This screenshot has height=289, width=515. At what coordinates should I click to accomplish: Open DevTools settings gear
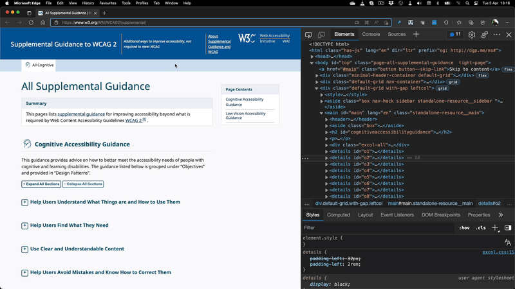[472, 35]
